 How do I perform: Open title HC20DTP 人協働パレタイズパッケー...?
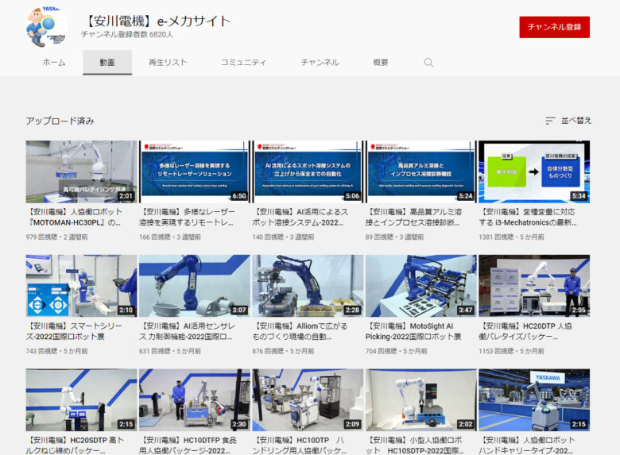pos(526,331)
